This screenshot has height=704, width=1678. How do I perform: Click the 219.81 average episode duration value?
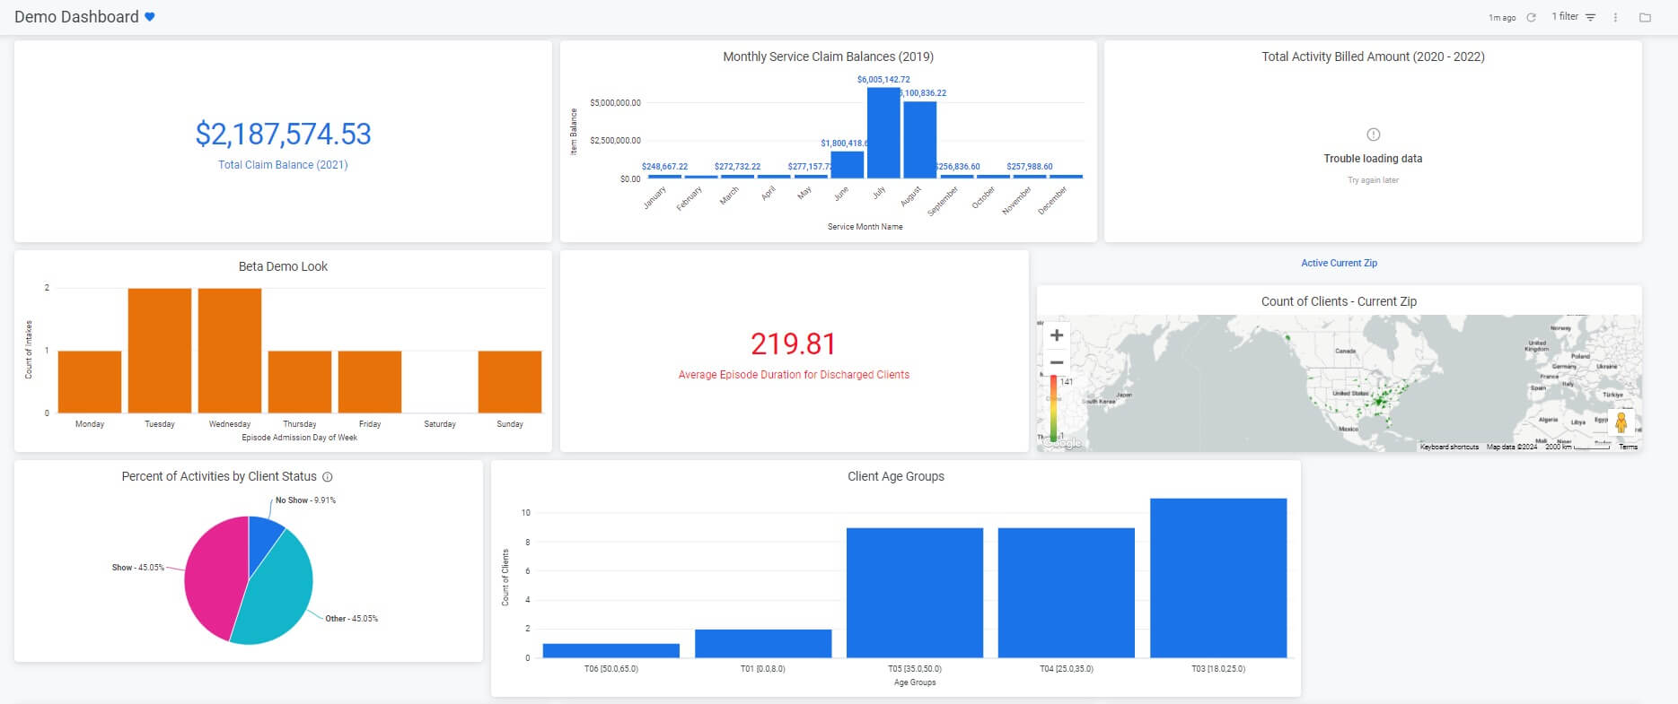(794, 343)
